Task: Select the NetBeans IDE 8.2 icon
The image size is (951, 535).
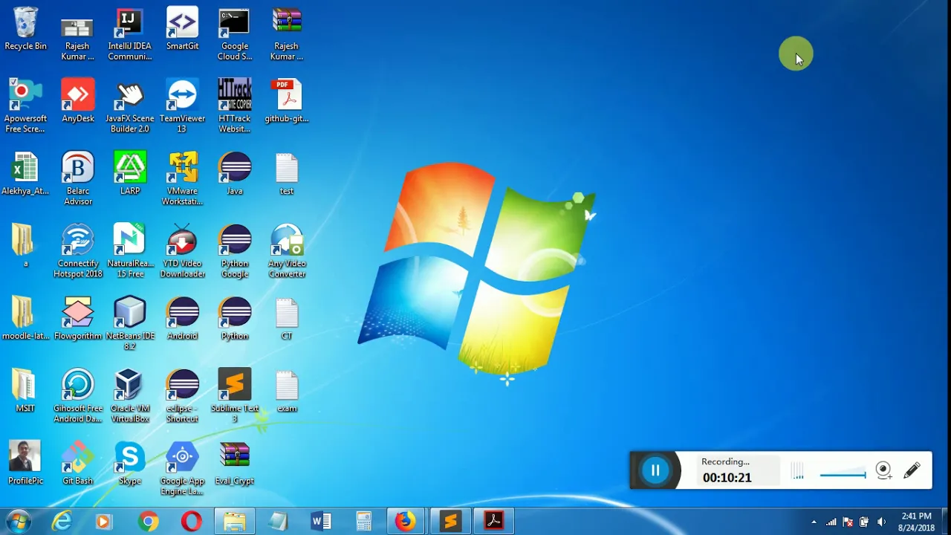Action: pyautogui.click(x=130, y=323)
